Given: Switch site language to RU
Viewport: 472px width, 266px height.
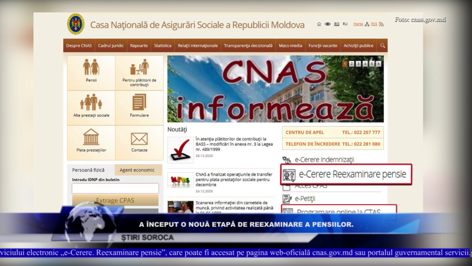Looking at the screenshot, I should tap(345, 24).
